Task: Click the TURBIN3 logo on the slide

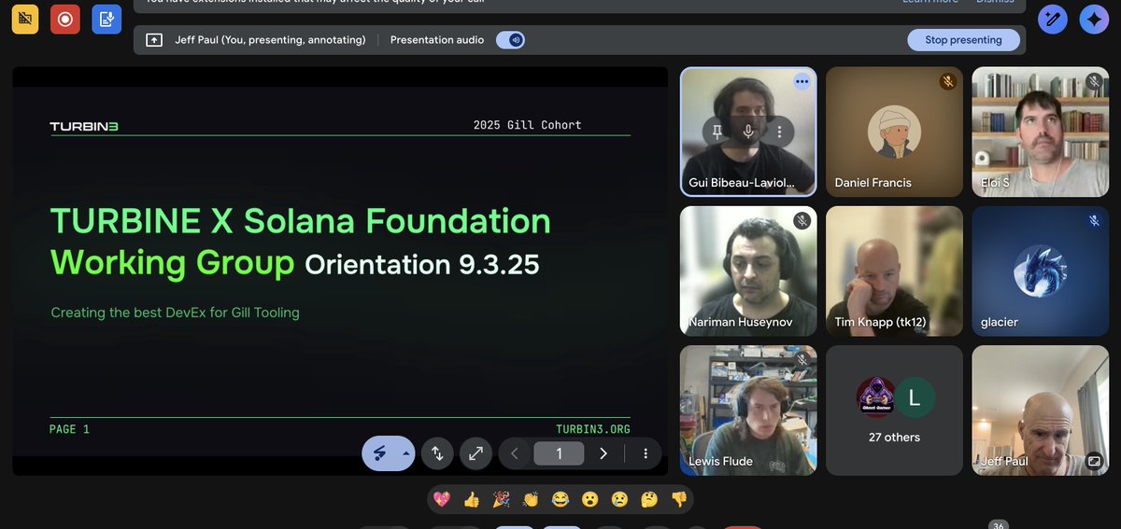Action: point(84,127)
